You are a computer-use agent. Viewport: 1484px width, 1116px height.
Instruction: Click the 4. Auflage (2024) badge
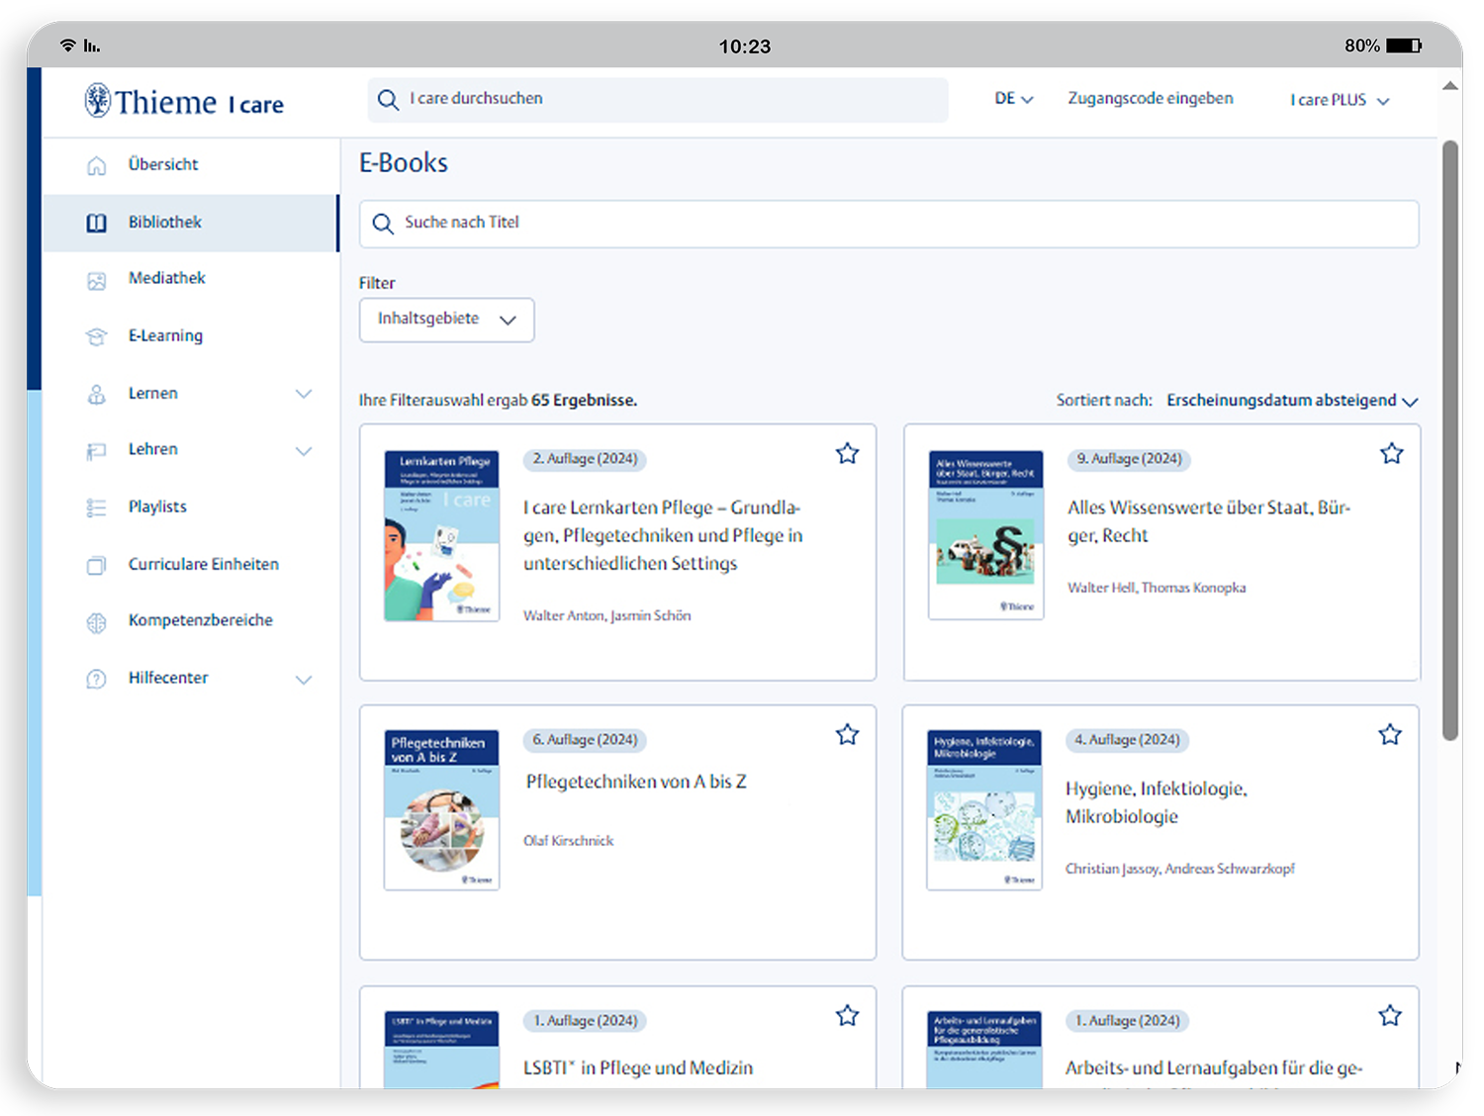pos(1127,740)
